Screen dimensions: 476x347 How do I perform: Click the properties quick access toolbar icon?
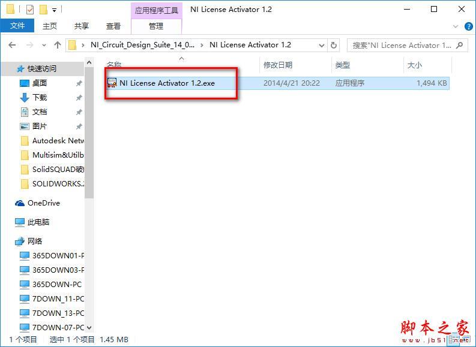point(30,10)
